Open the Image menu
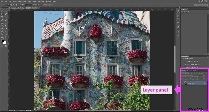The image size is (209, 112). coord(15,1)
